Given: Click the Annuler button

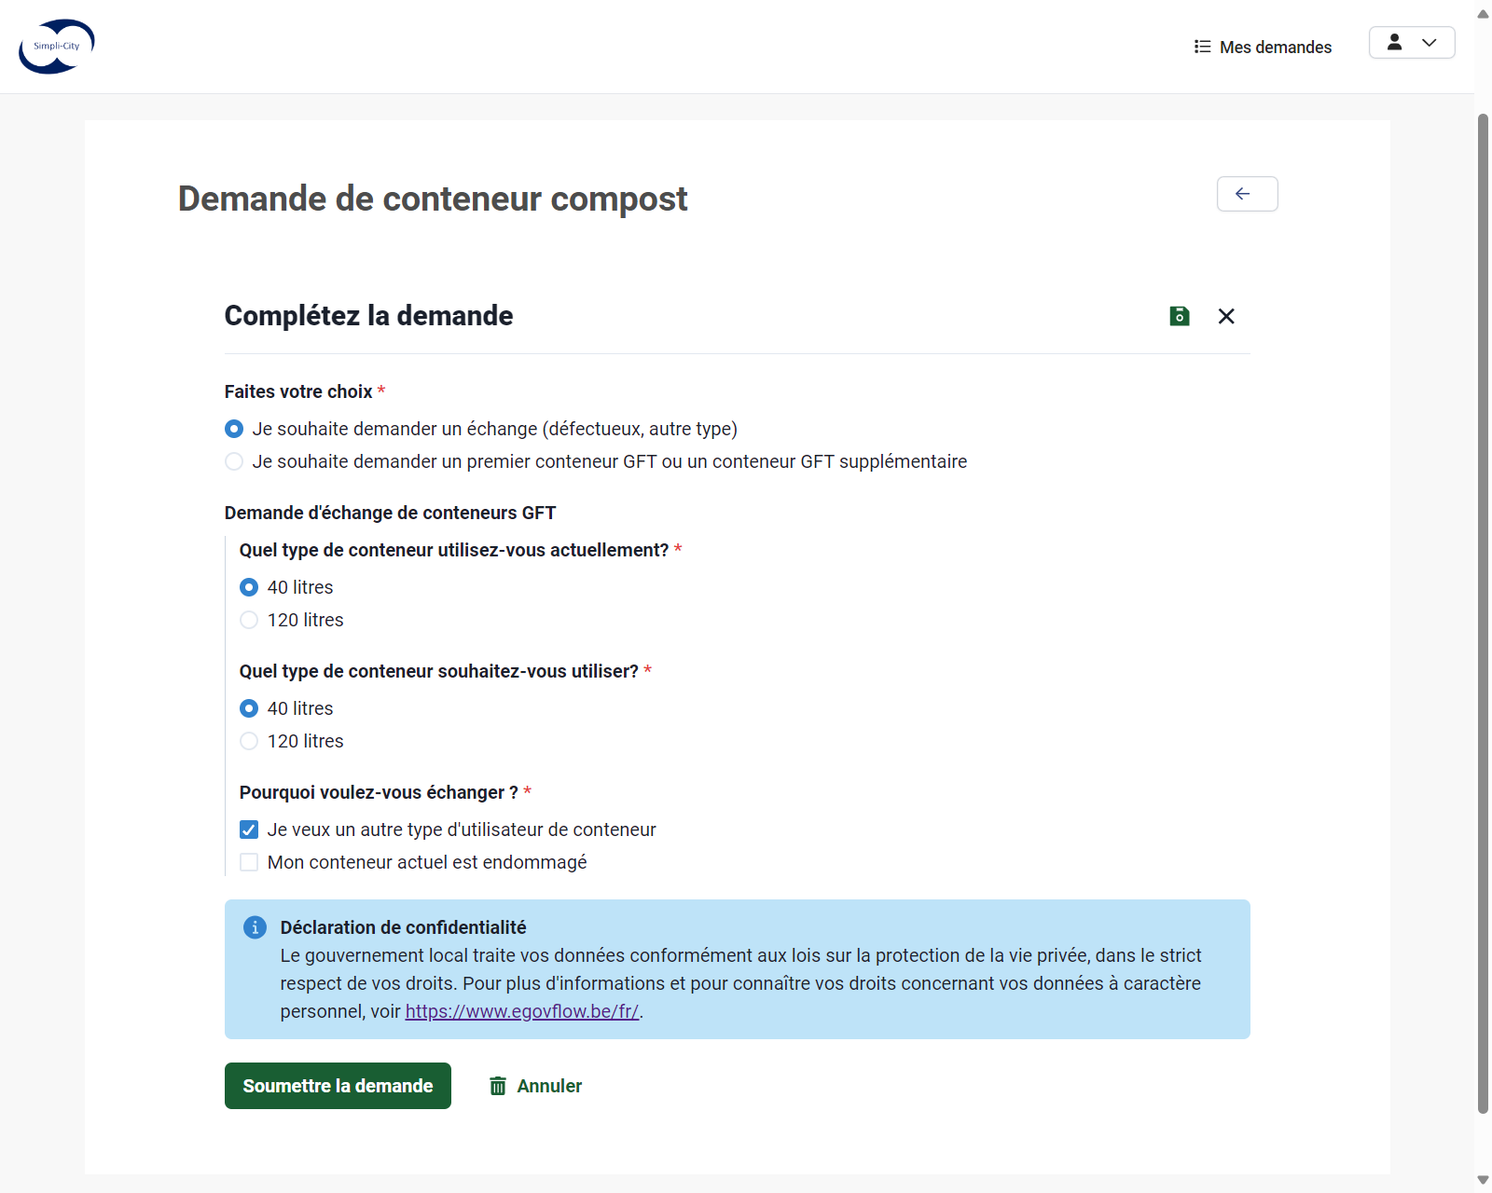Looking at the screenshot, I should point(535,1086).
